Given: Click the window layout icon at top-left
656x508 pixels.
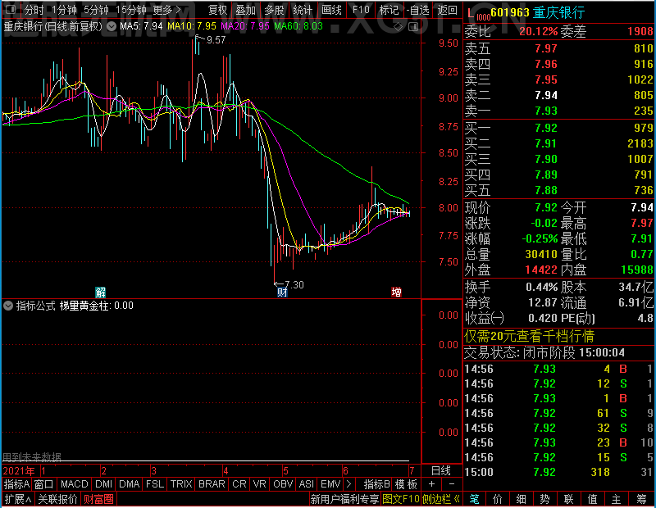Looking at the screenshot, I should click(x=11, y=9).
